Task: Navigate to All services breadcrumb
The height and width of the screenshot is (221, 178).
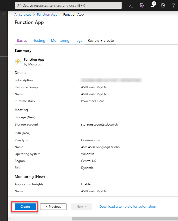Action: [x=23, y=14]
